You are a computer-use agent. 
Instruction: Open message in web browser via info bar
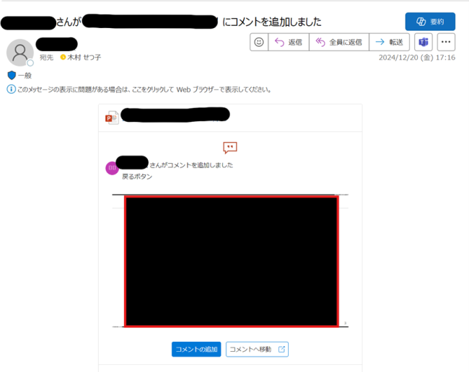[144, 90]
